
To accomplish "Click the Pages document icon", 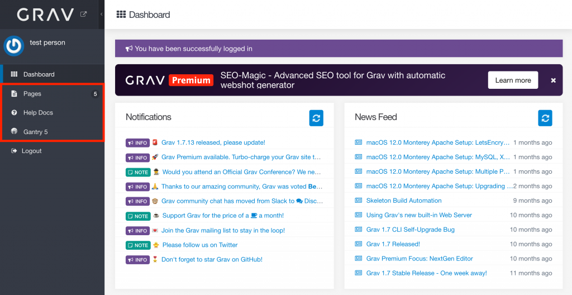I will [14, 93].
